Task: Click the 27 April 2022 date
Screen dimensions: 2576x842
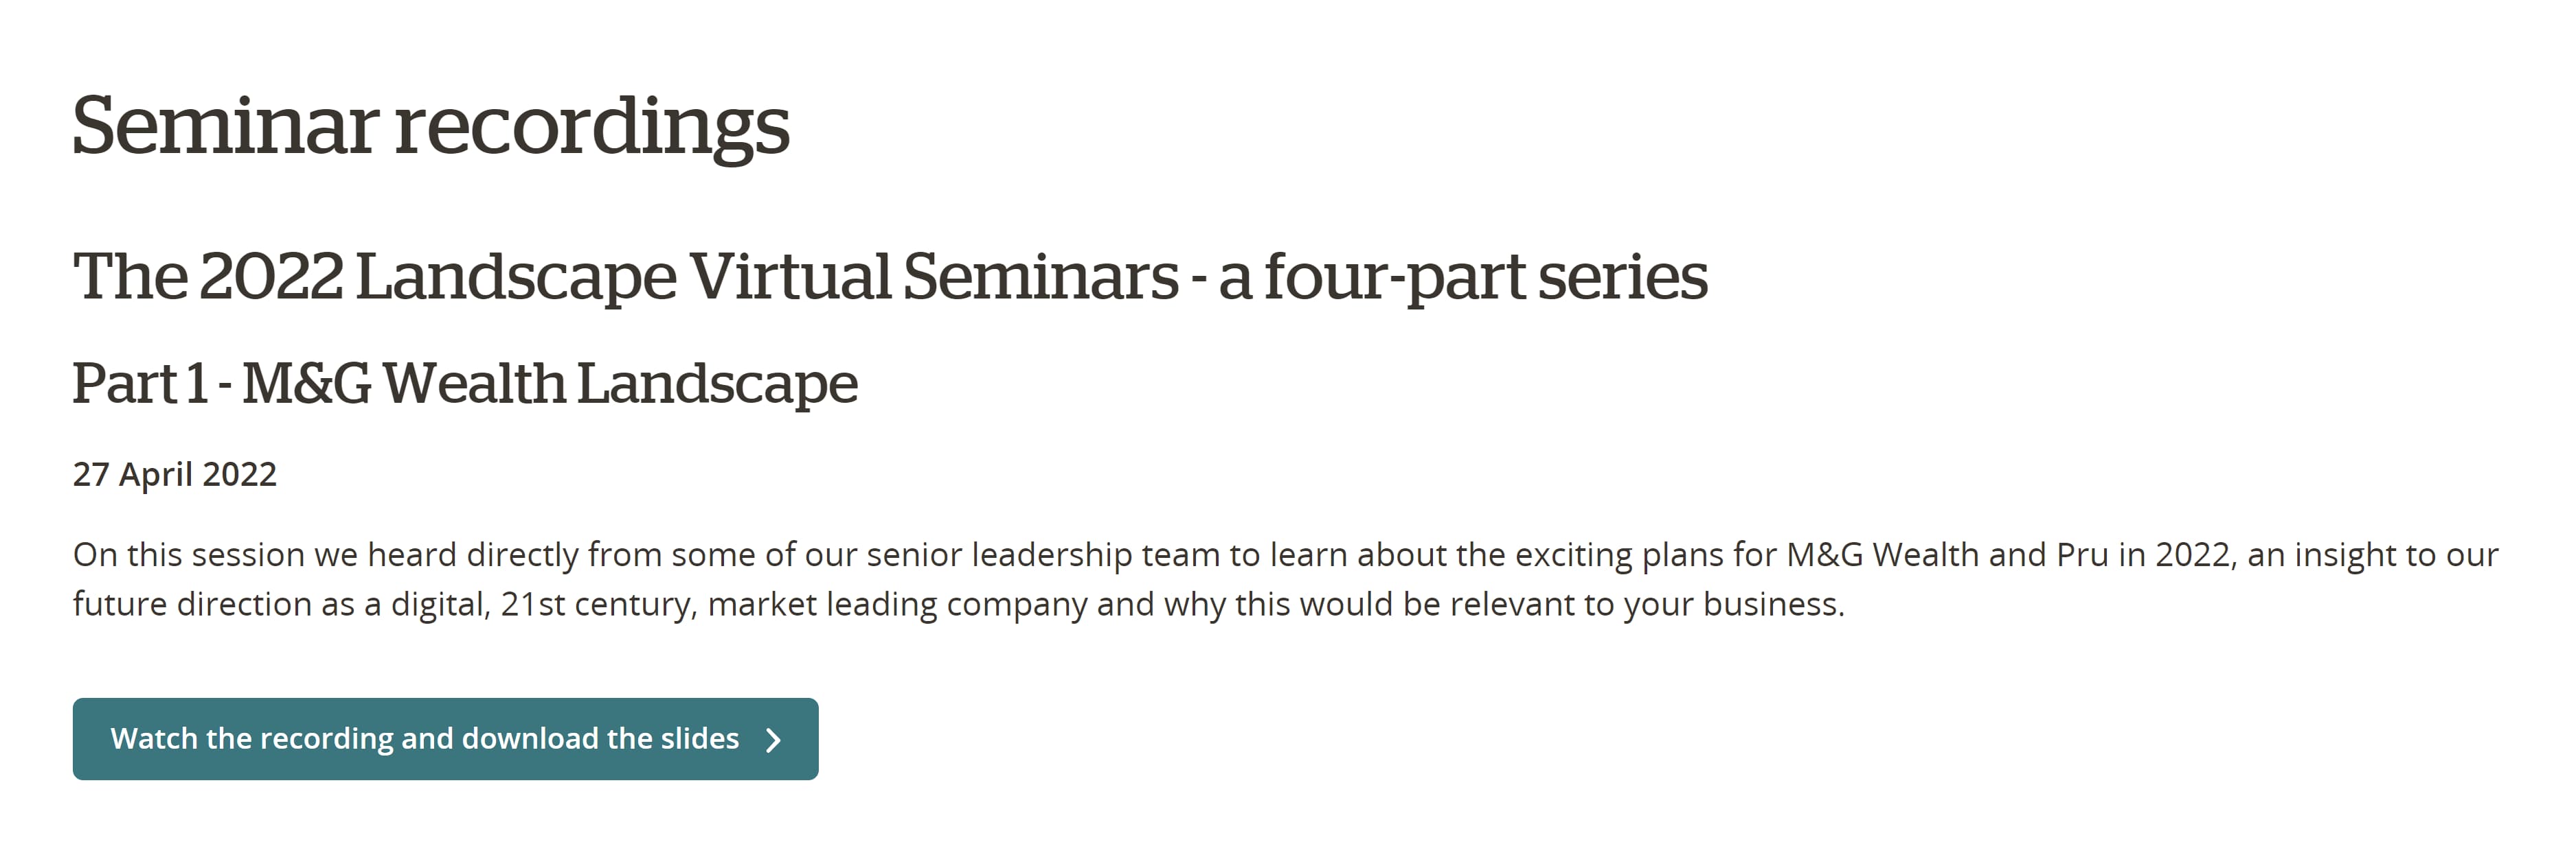Action: 175,473
